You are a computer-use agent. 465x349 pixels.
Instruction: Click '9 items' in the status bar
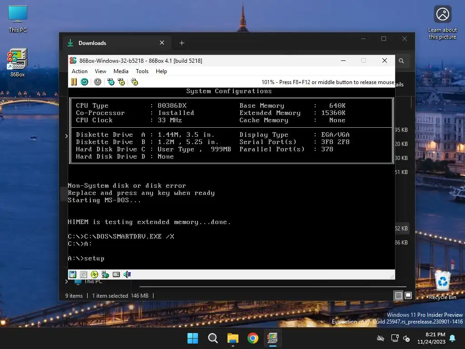pyautogui.click(x=74, y=295)
